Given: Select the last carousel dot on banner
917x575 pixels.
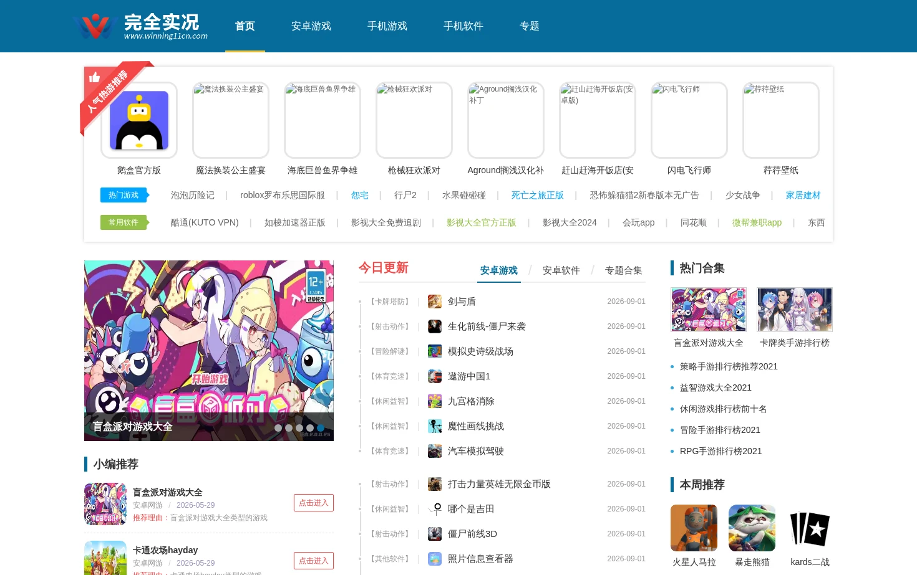Looking at the screenshot, I should [321, 428].
